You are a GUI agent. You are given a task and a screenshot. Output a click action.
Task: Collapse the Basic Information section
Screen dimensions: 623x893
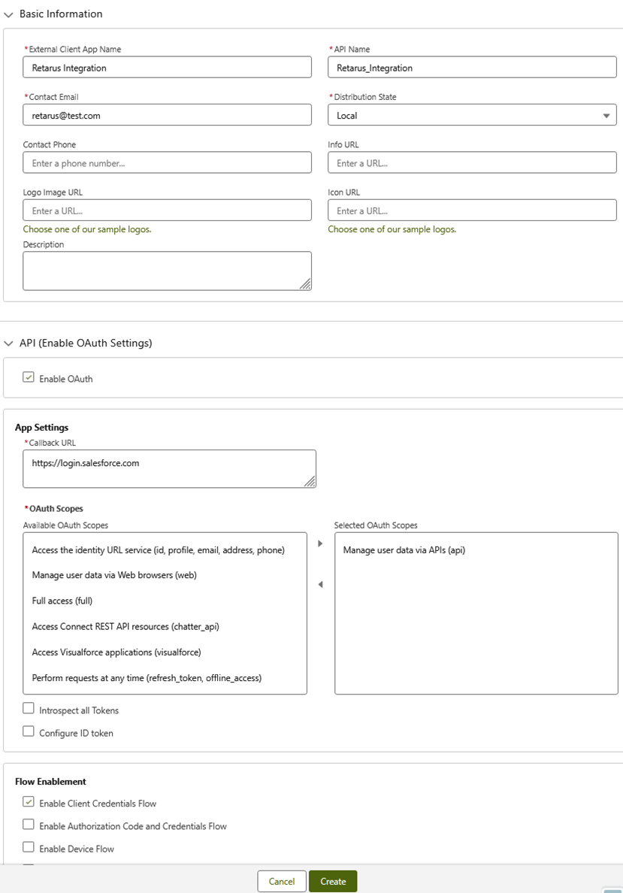point(9,14)
